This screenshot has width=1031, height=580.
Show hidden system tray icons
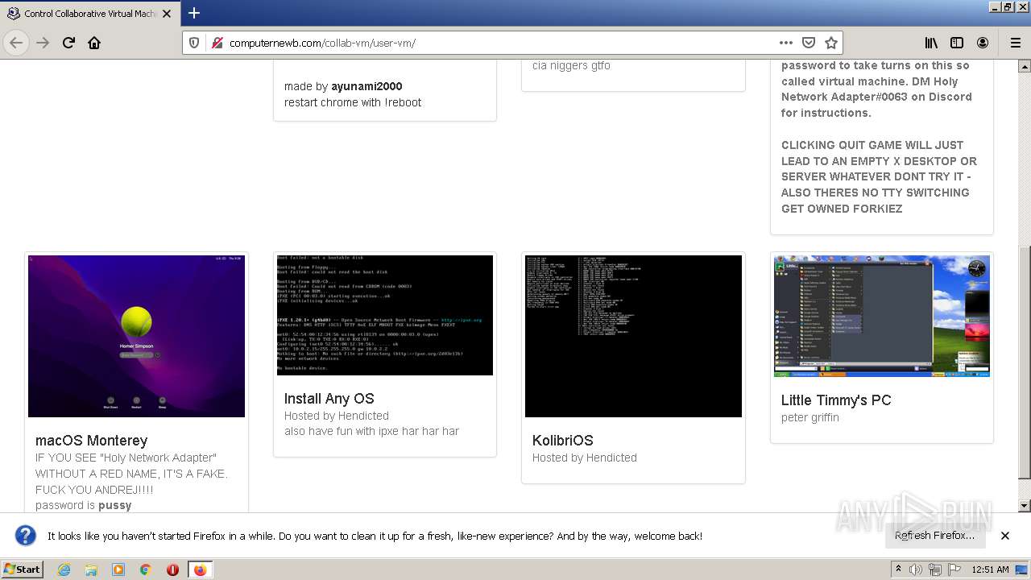(899, 570)
